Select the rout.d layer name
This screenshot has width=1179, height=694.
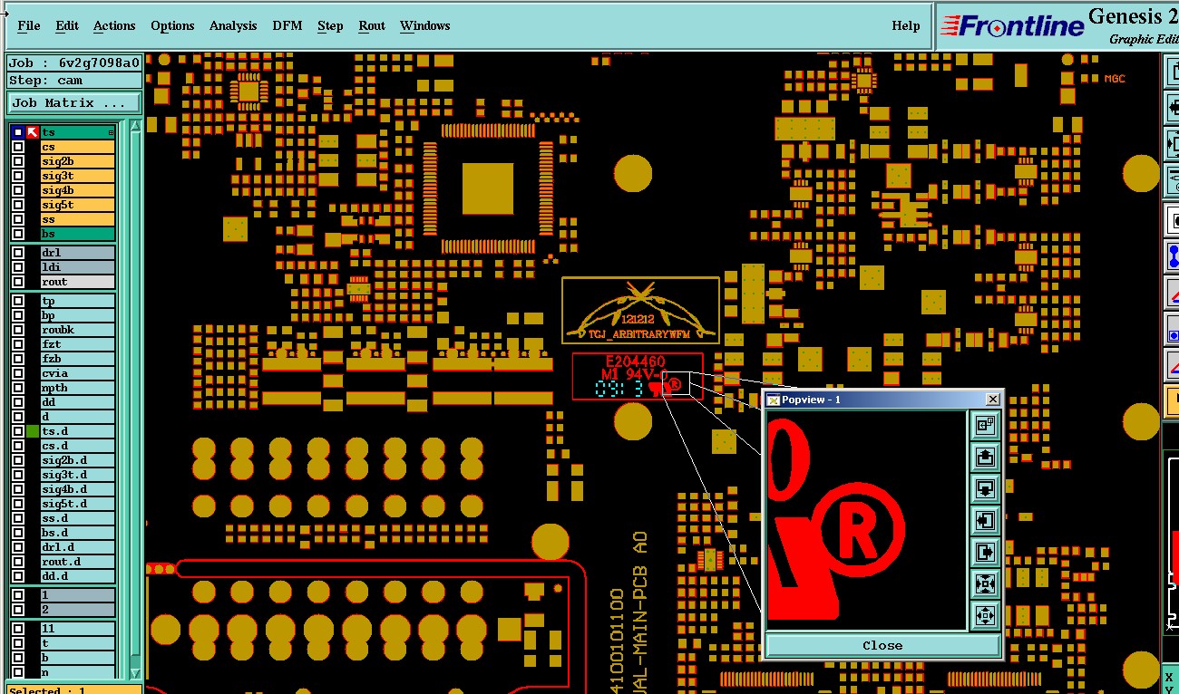(x=78, y=562)
